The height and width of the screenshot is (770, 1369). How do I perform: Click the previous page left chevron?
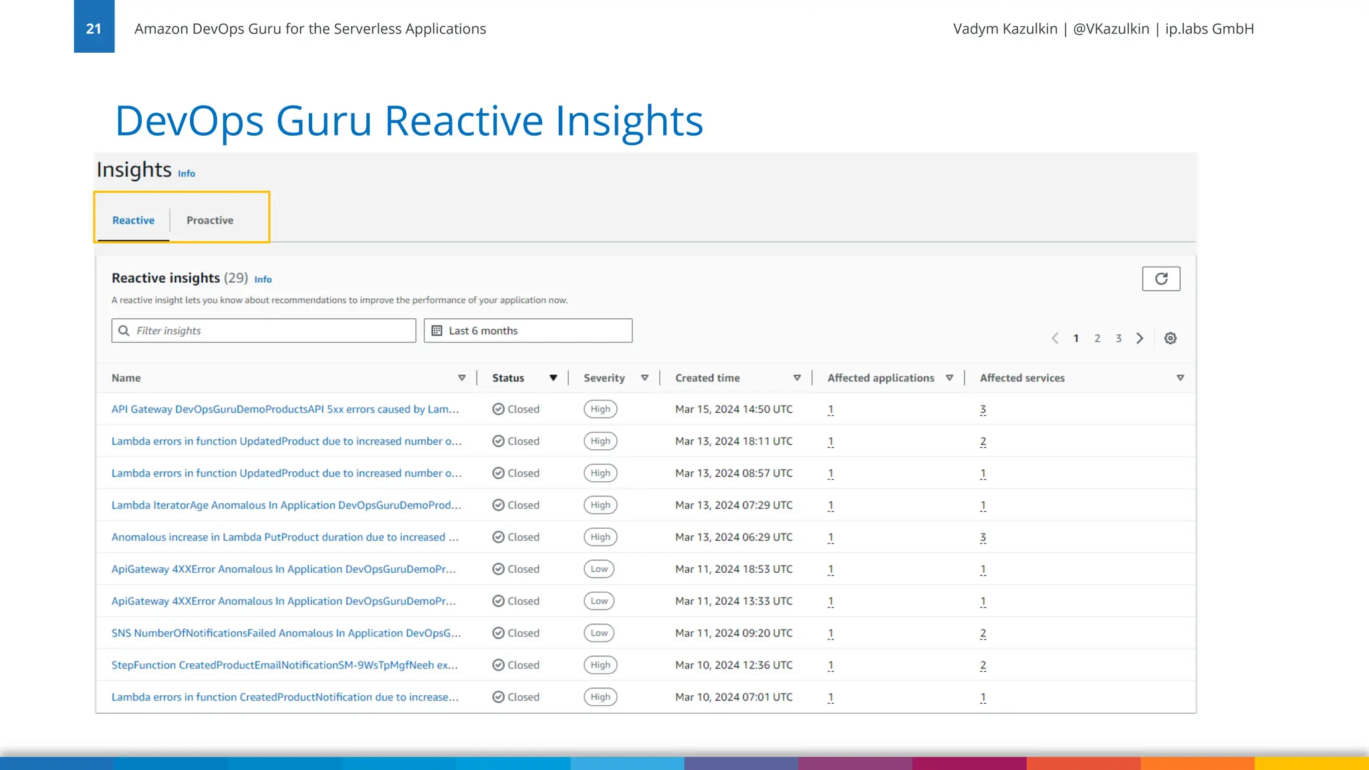point(1055,338)
